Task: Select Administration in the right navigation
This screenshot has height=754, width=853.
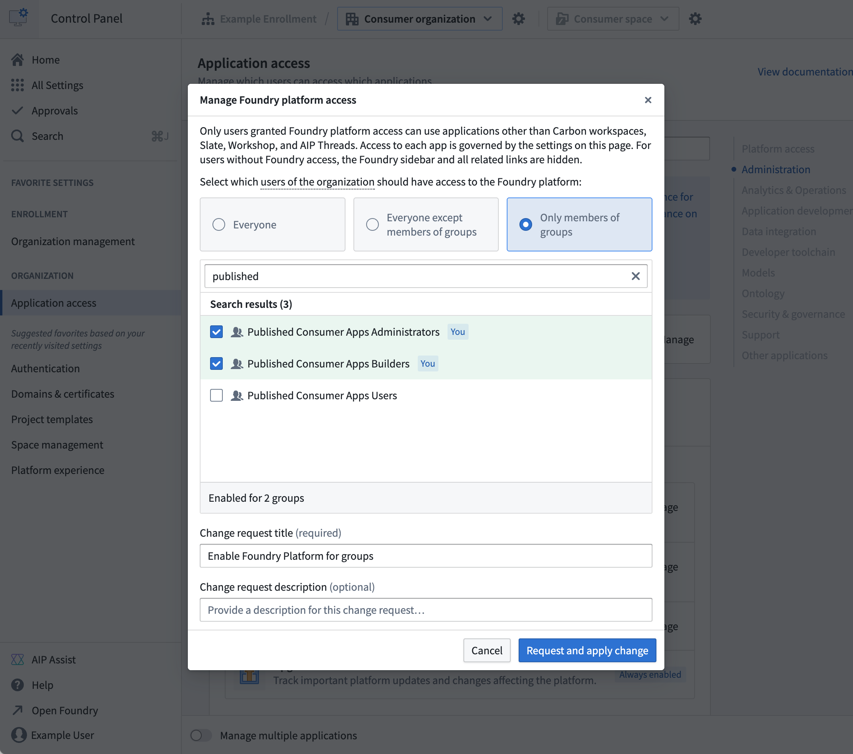Action: [776, 169]
